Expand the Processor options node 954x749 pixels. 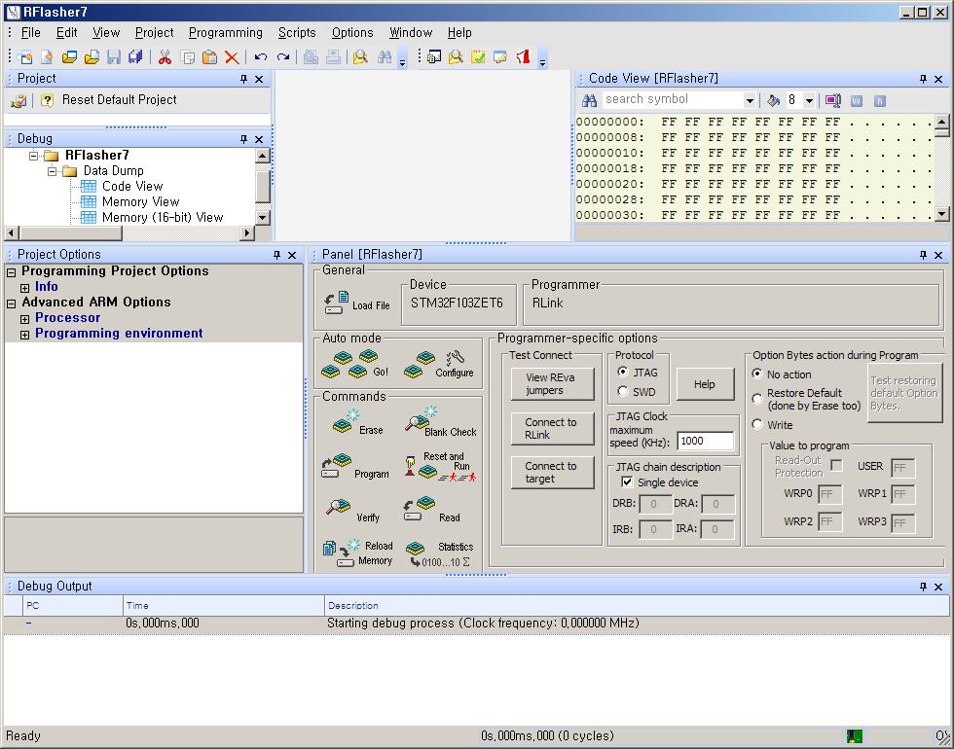[x=25, y=319]
